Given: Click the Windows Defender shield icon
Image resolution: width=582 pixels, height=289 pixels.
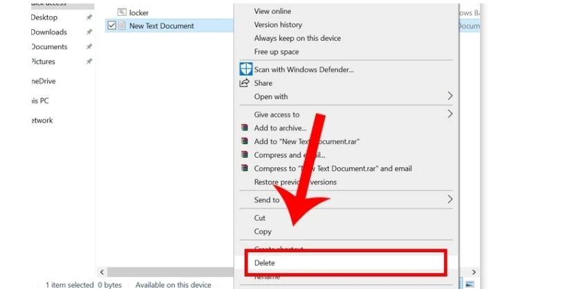Looking at the screenshot, I should 246,69.
